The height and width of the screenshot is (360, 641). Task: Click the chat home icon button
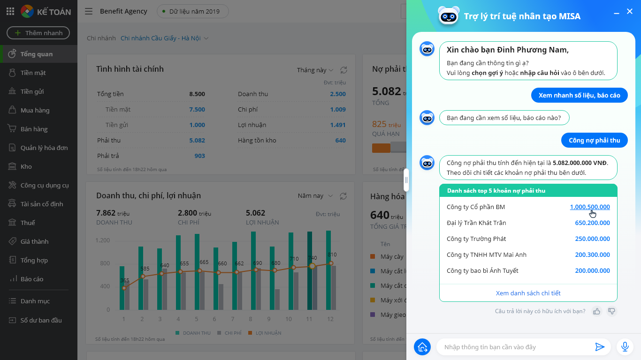pyautogui.click(x=422, y=347)
